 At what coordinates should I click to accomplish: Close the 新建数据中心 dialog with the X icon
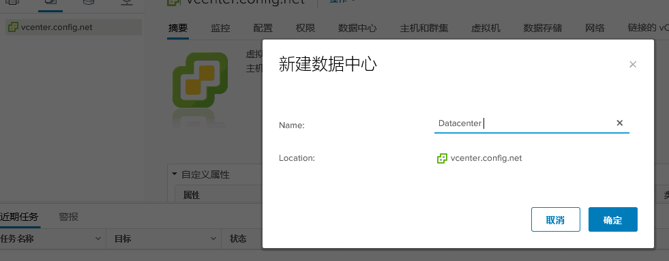pos(633,64)
